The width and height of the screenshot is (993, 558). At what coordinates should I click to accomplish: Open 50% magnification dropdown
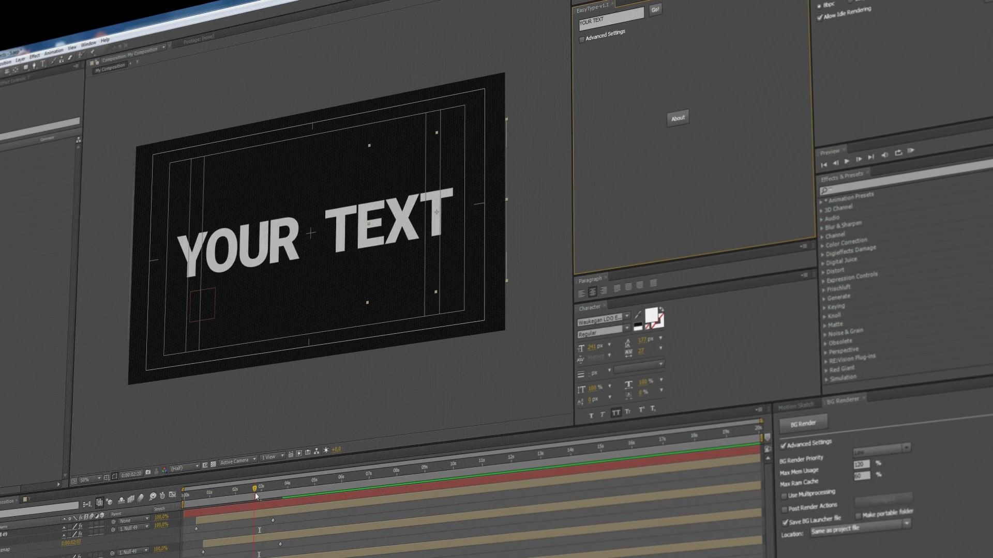pos(90,479)
